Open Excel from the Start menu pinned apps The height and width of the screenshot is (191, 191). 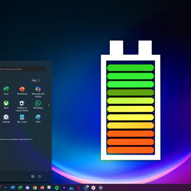coord(6,91)
